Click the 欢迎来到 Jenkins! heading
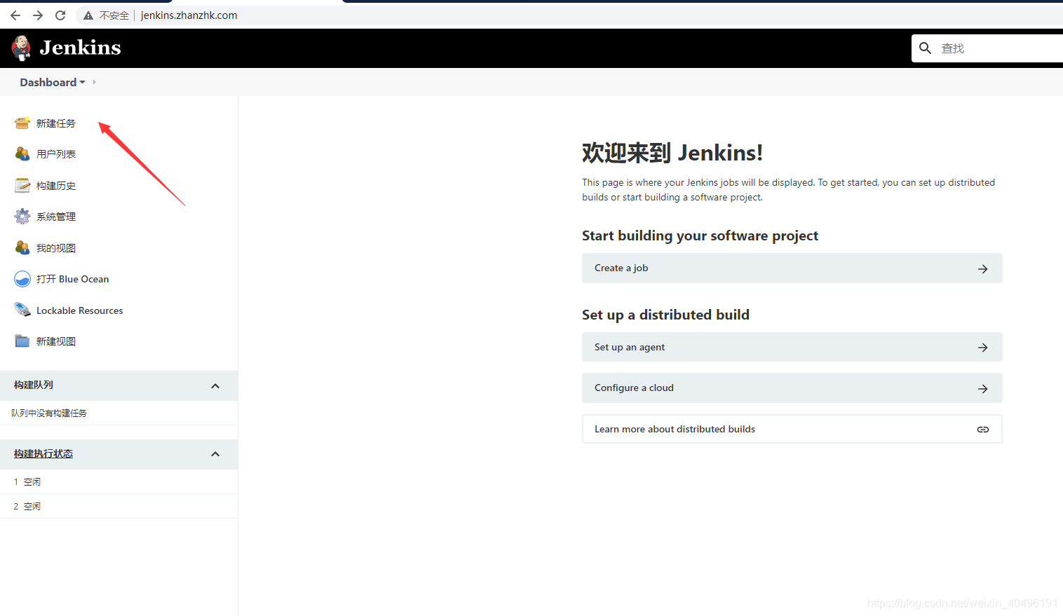The width and height of the screenshot is (1063, 616). coord(672,153)
